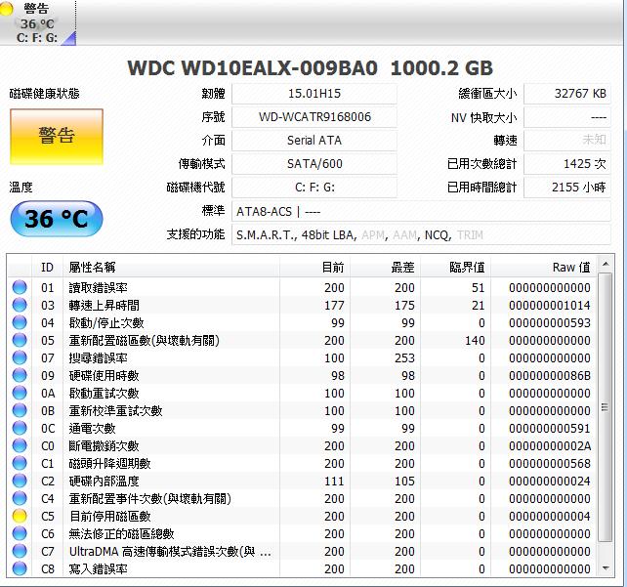
Task: Click the blue status icon for C2 硬碟內部溫度
Action: [20, 481]
